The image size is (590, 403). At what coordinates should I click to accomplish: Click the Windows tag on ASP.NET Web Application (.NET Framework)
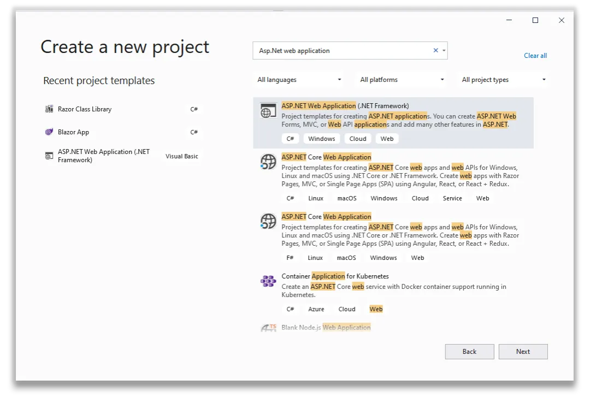(x=321, y=139)
